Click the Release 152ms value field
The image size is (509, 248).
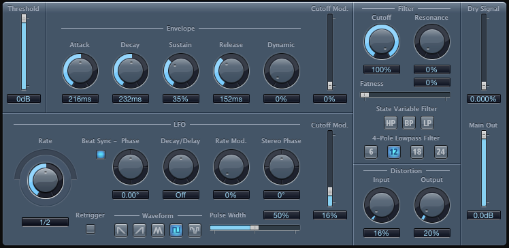[231, 99]
